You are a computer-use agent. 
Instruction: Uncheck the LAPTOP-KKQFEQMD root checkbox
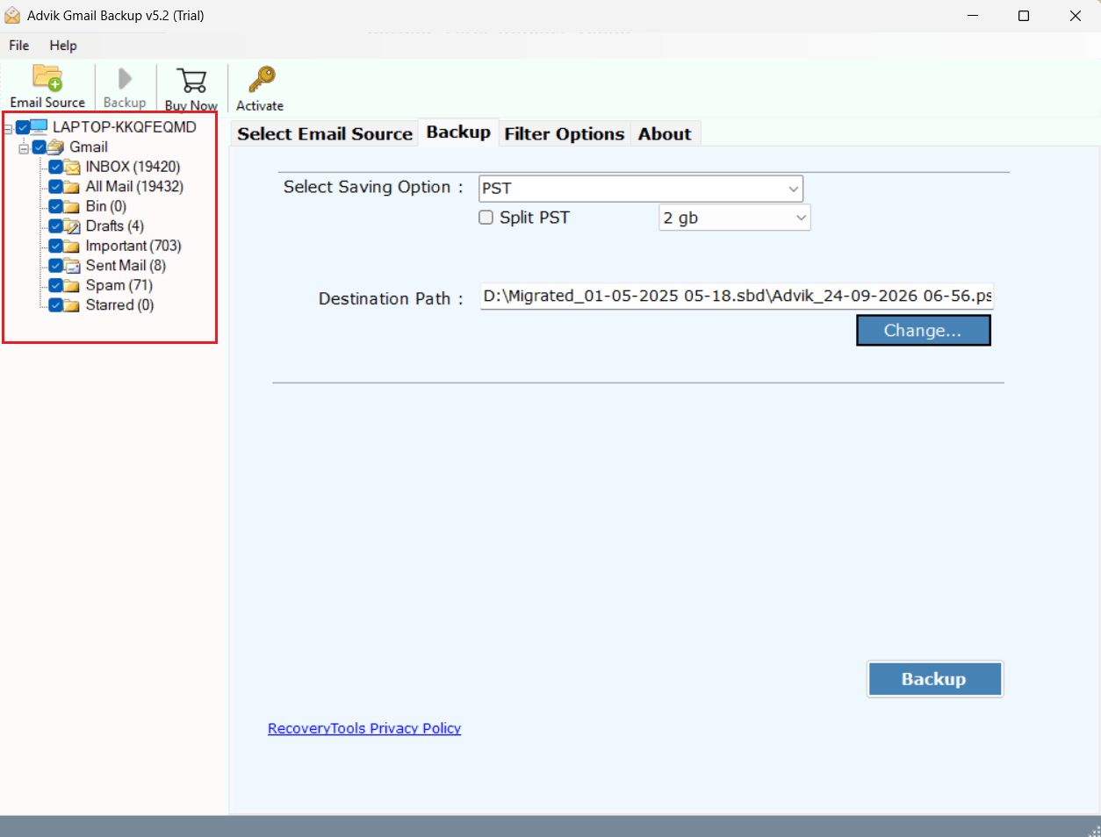tap(23, 127)
